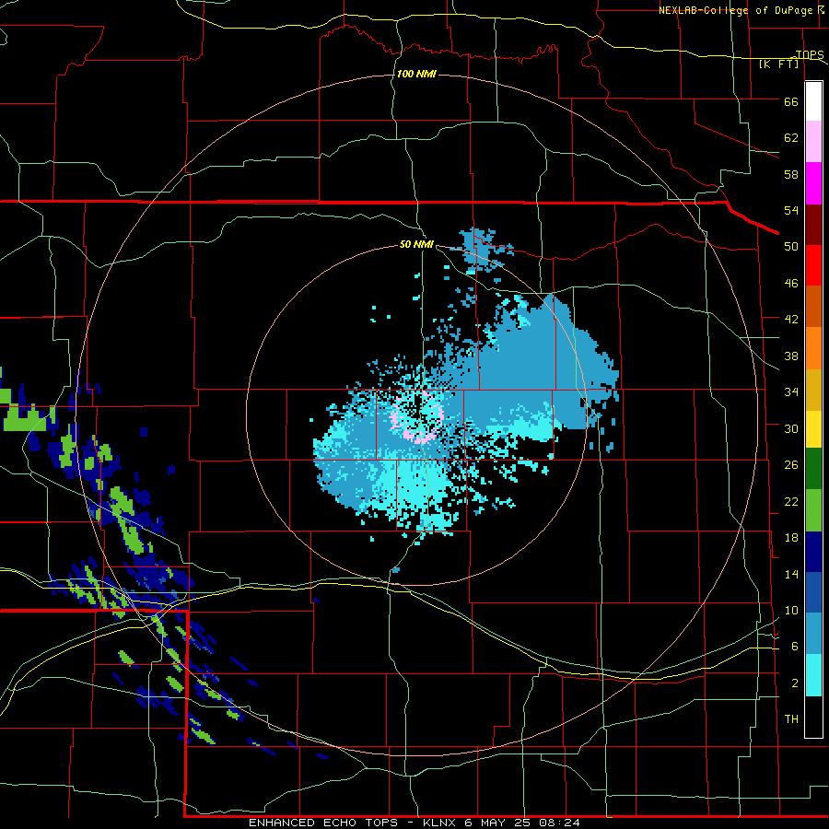Screen dimensions: 829x829
Task: Click the [K FT] units label
Action: click(779, 64)
